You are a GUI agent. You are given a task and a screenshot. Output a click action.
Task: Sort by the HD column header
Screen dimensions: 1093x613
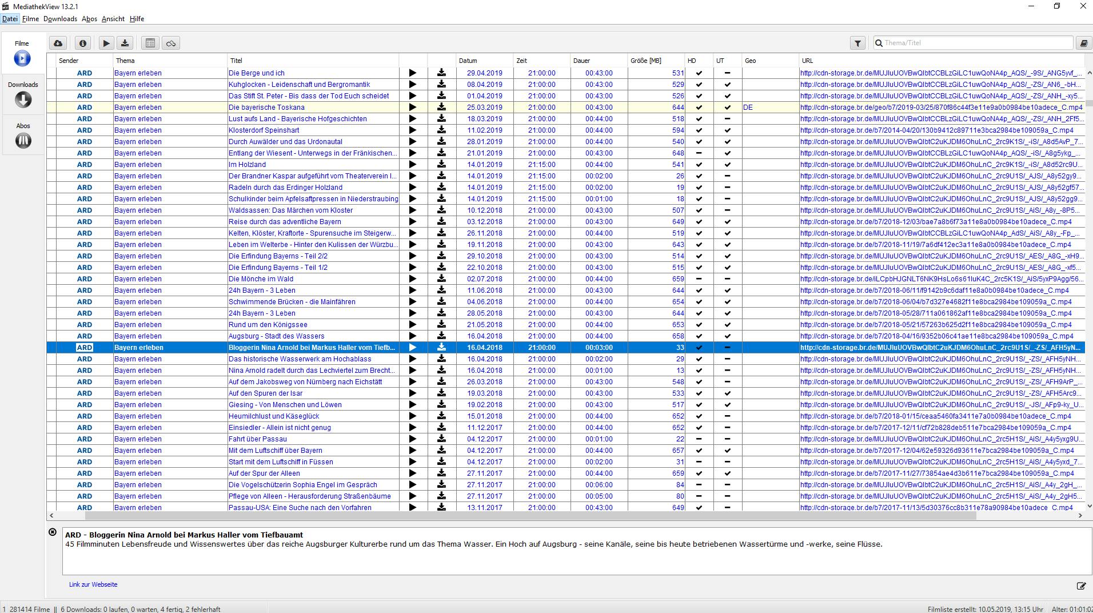(x=699, y=61)
